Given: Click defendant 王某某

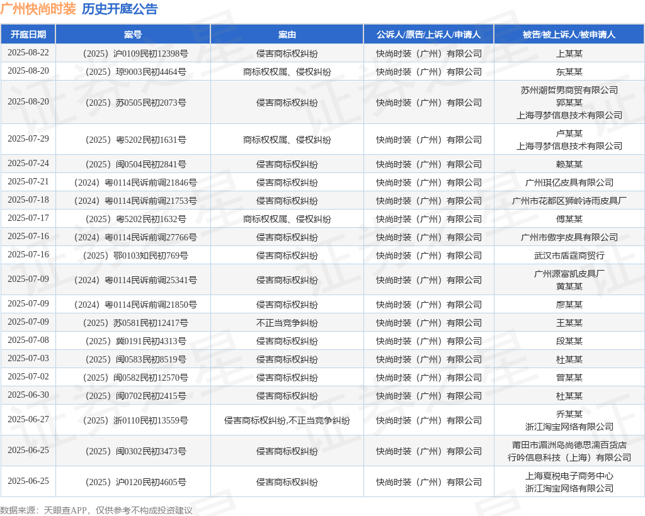Looking at the screenshot, I should click(x=569, y=323).
